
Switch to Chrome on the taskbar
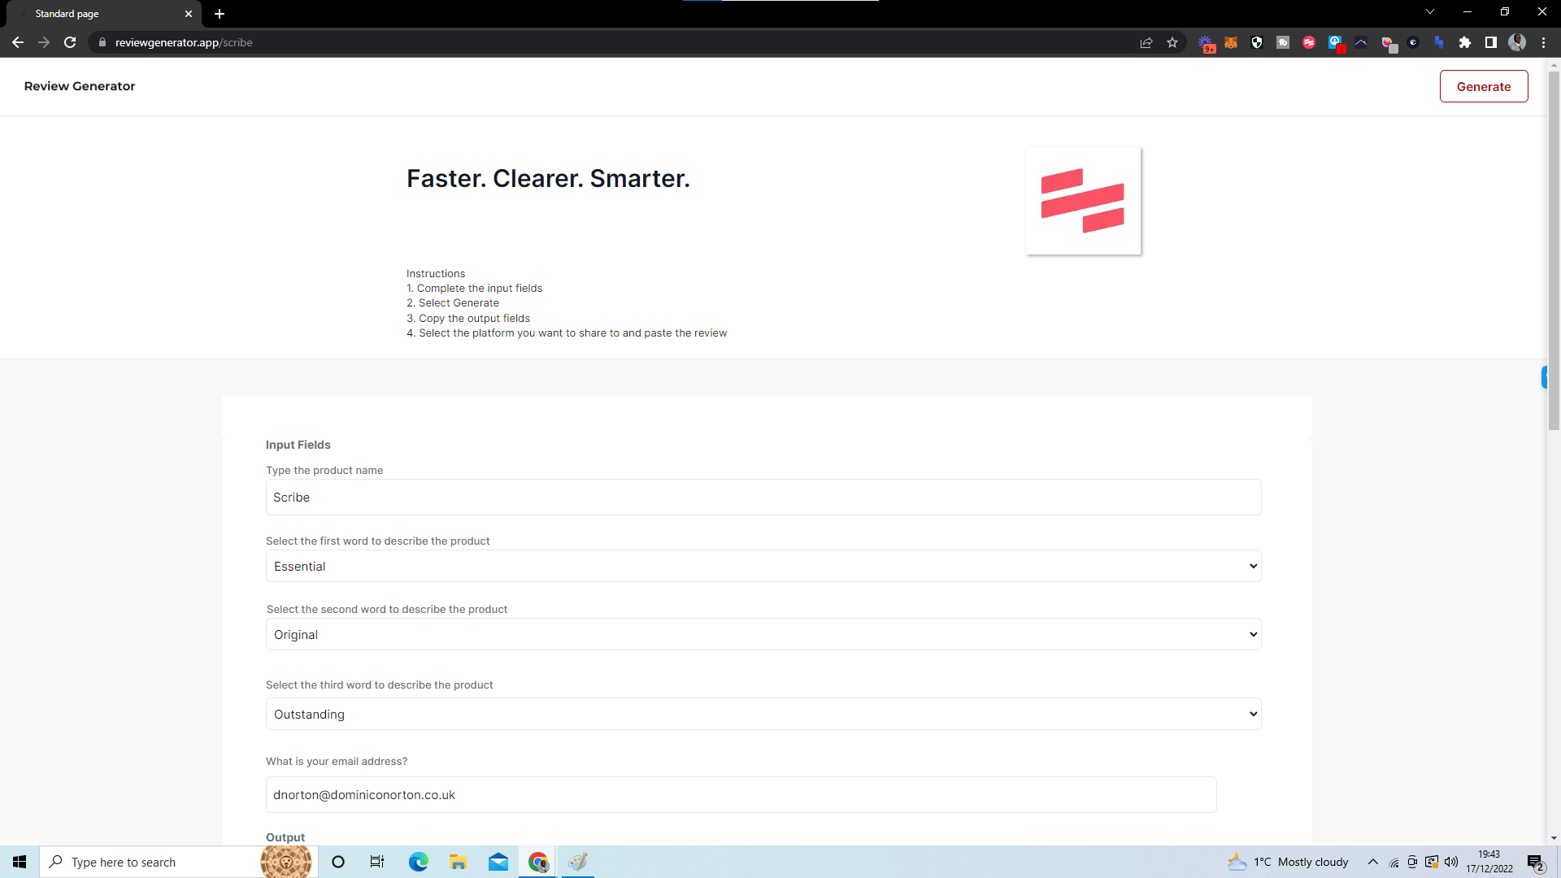(x=537, y=862)
